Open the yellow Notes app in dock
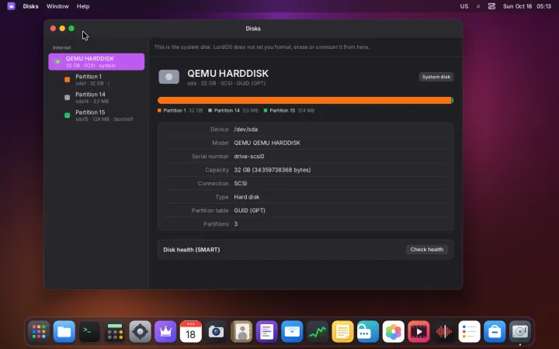Viewport: 559px width, 349px height. (x=342, y=332)
